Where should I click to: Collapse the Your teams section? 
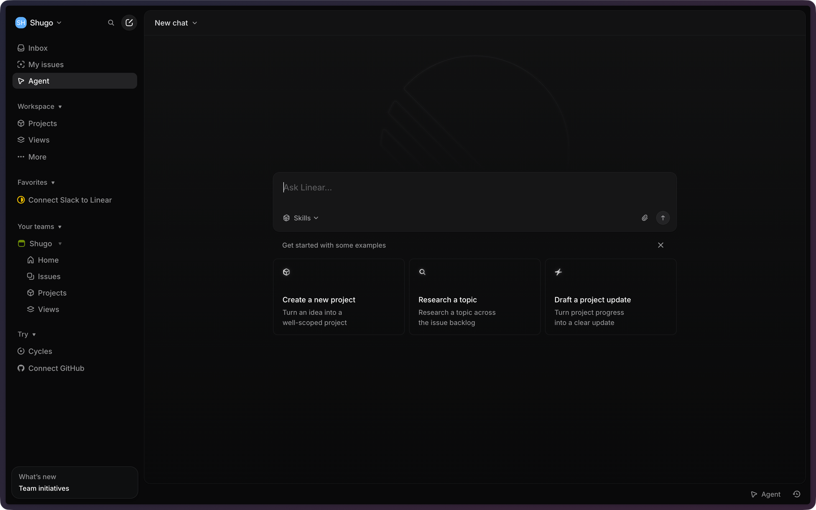(40, 227)
